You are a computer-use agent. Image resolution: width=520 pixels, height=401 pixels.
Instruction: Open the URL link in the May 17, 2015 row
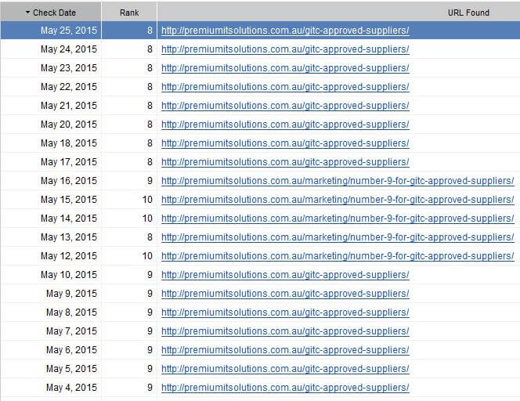click(285, 162)
